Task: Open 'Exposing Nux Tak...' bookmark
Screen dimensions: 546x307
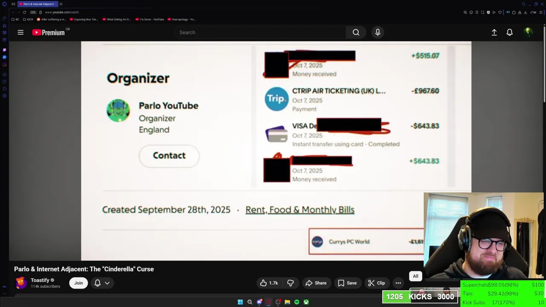Action: 84,19
